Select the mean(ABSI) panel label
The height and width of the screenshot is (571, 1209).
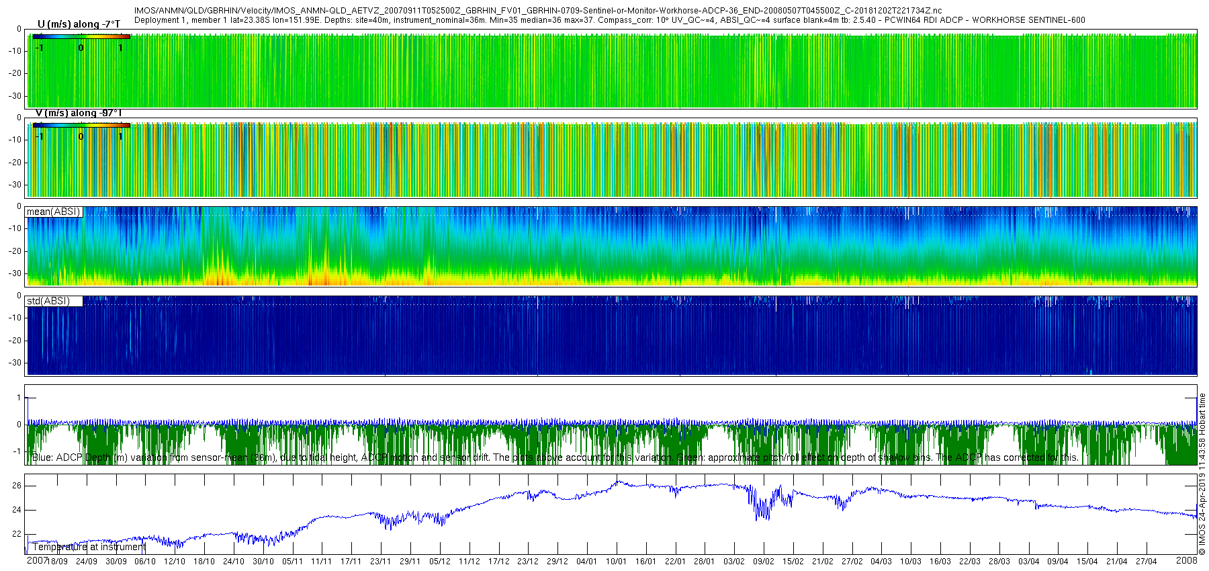click(x=53, y=212)
